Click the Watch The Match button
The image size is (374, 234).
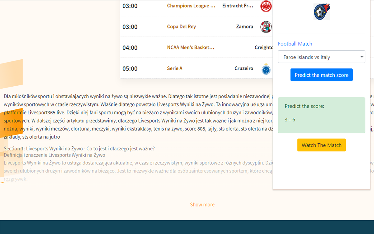click(x=321, y=145)
